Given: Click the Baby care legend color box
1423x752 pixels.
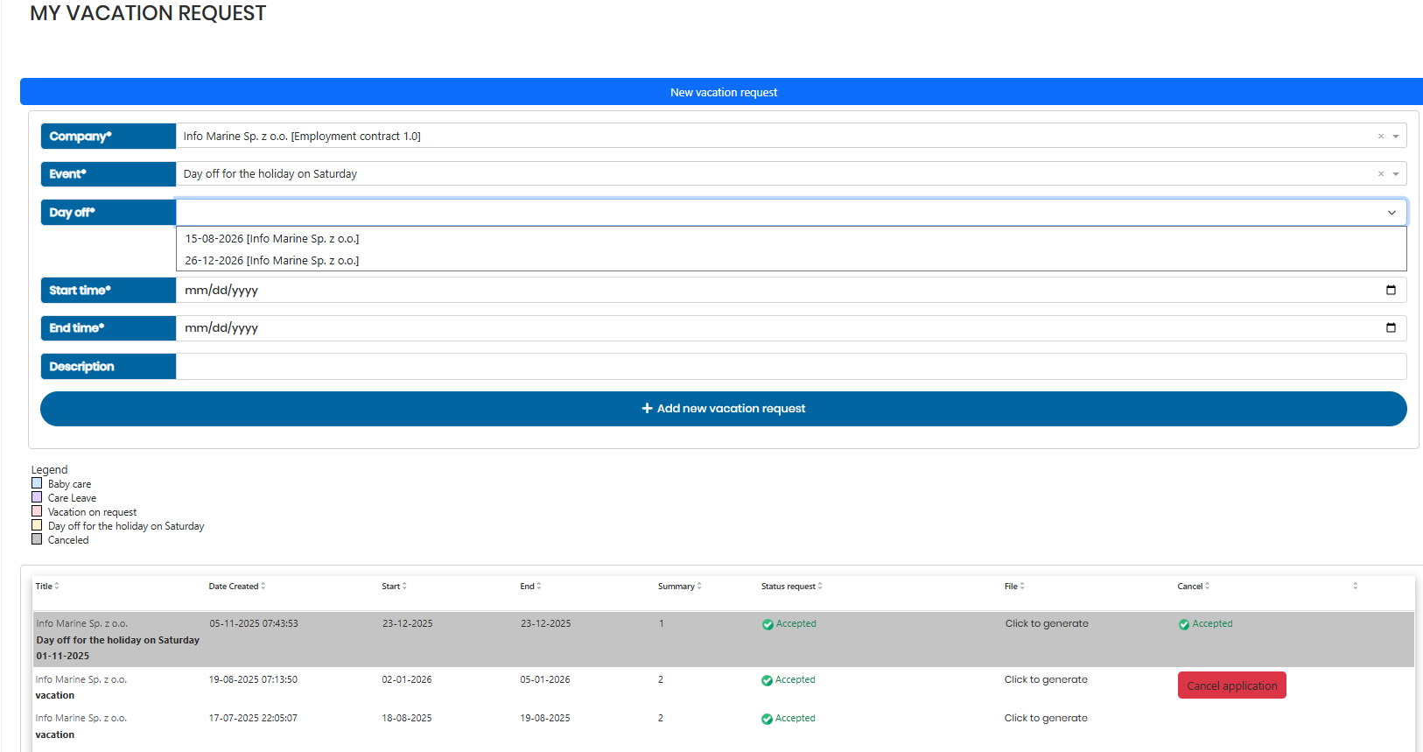Looking at the screenshot, I should [x=37, y=483].
